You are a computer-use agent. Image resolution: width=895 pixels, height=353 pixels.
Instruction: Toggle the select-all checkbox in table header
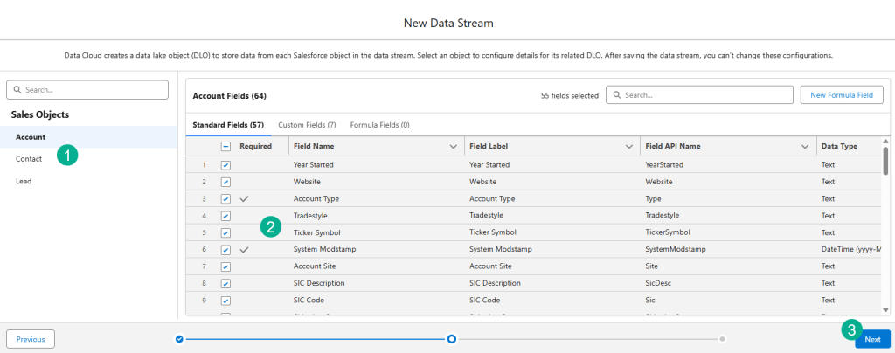tap(225, 147)
